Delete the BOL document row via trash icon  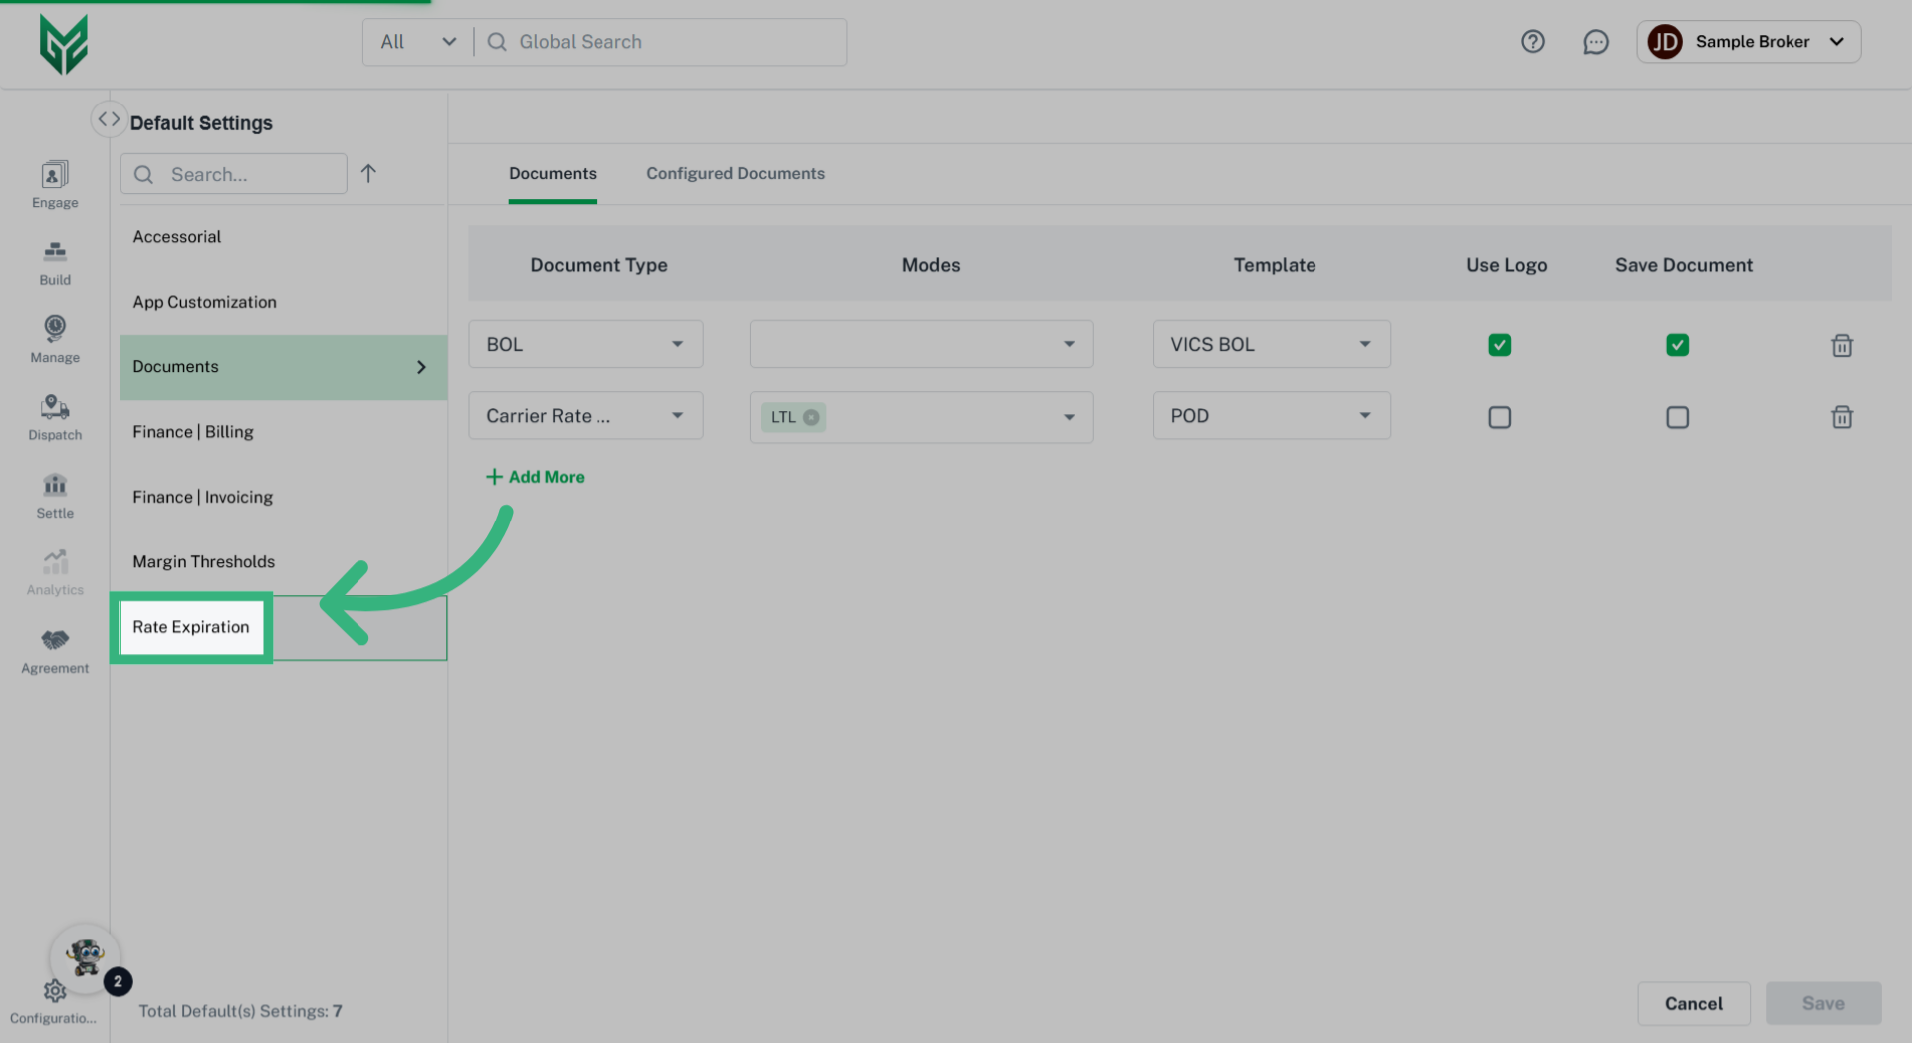click(x=1841, y=345)
